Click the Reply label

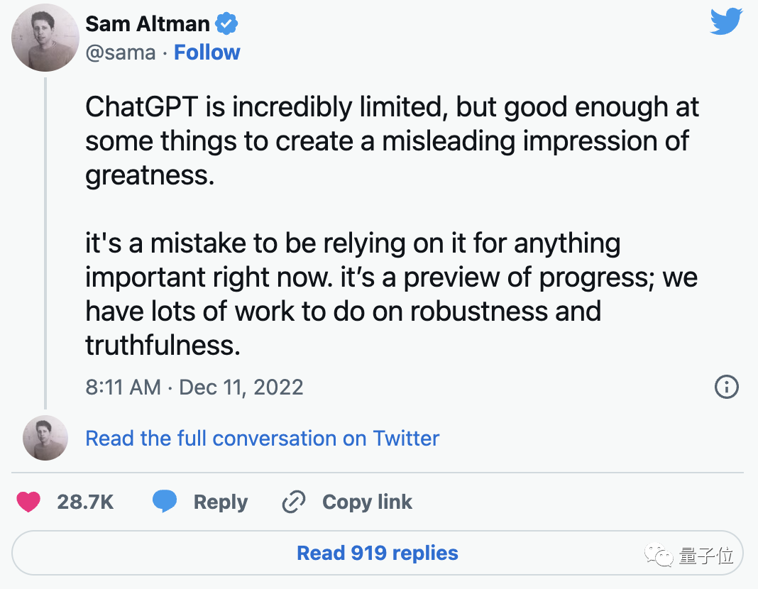pos(221,502)
